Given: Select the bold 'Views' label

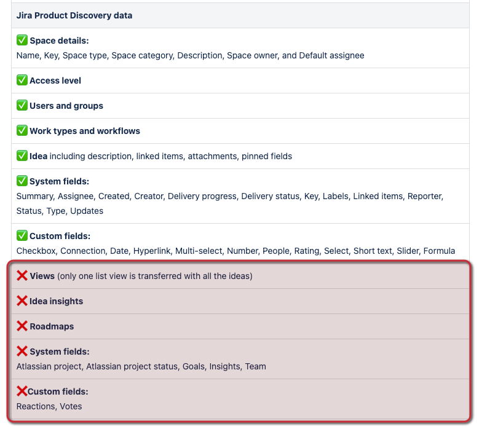Looking at the screenshot, I should pyautogui.click(x=42, y=276).
